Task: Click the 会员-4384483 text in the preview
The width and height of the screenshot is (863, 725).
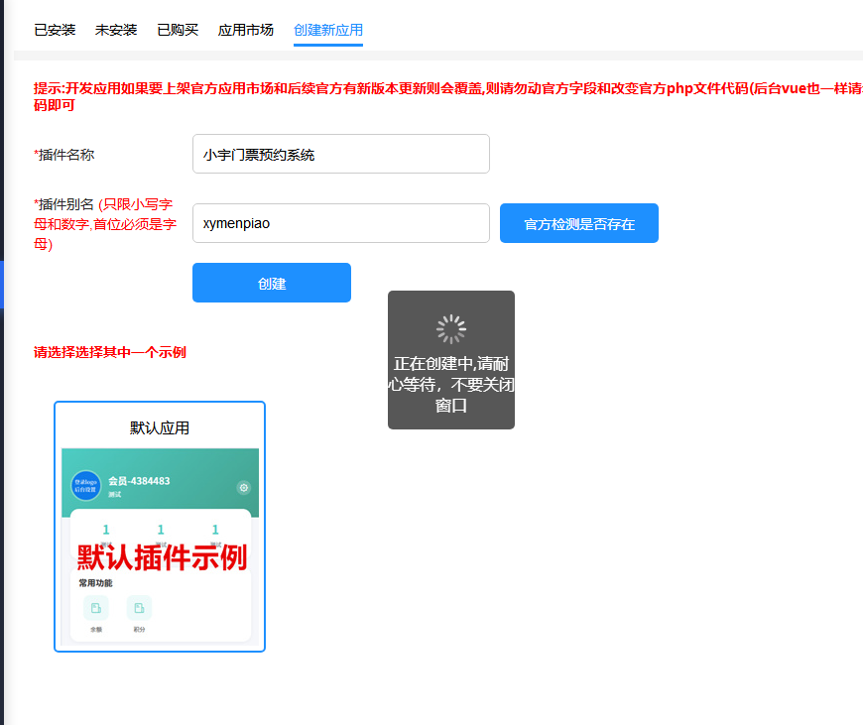Action: 139,481
